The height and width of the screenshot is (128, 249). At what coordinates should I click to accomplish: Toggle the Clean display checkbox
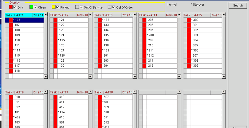35,7
